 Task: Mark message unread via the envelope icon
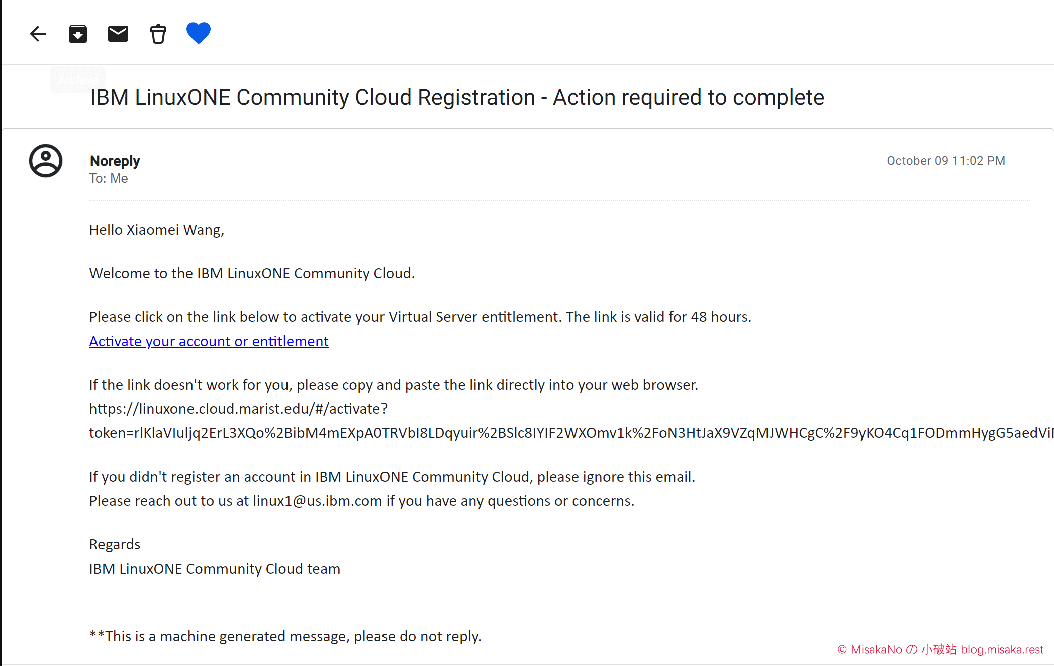[x=118, y=34]
